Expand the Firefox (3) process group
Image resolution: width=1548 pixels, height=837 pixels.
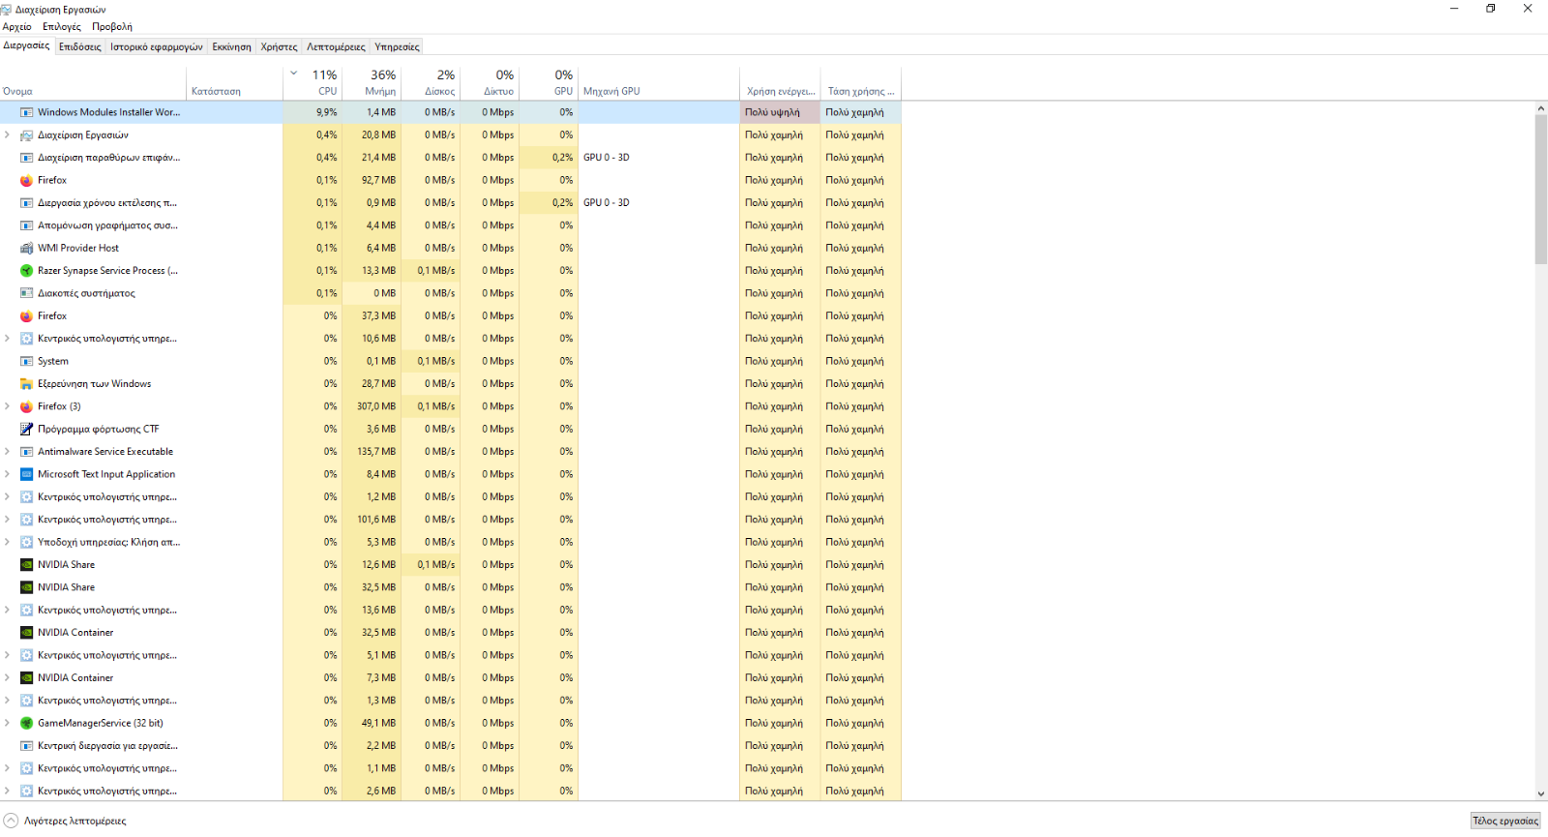(x=8, y=406)
